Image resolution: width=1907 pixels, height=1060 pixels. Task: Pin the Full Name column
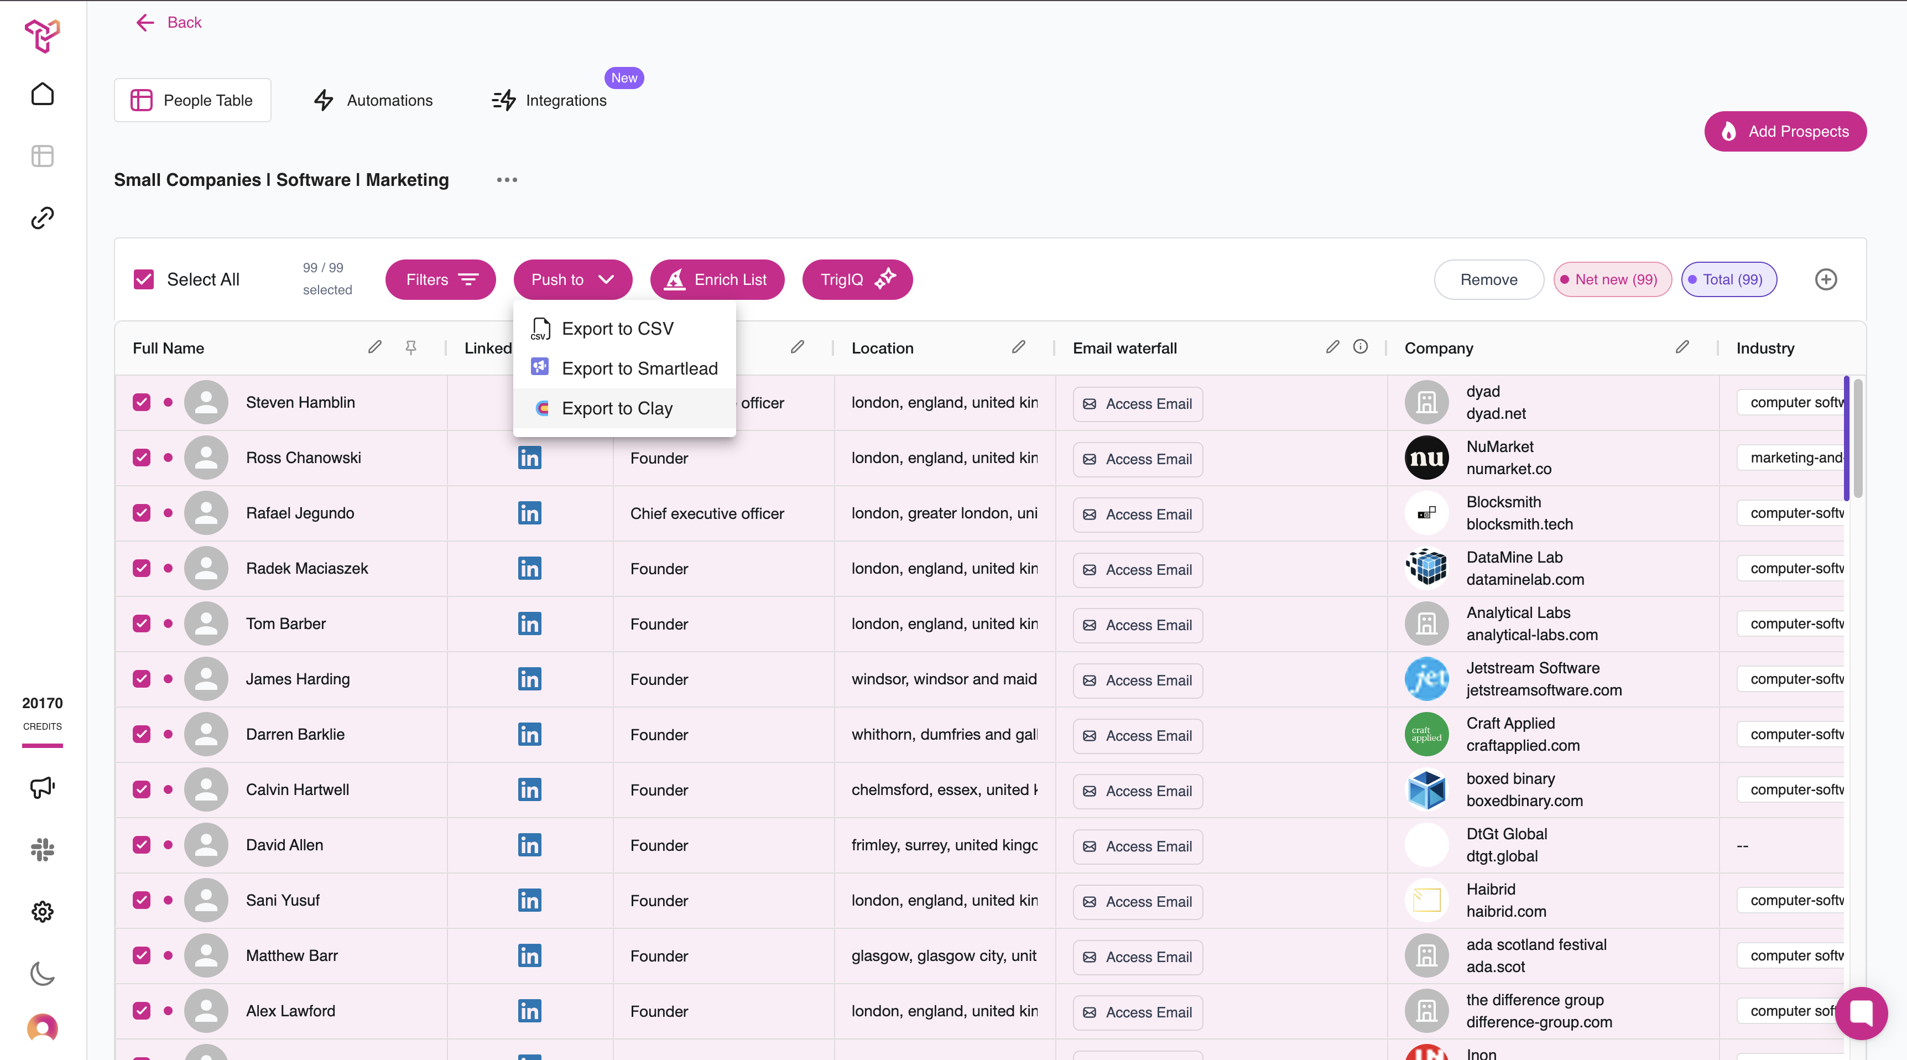(411, 347)
